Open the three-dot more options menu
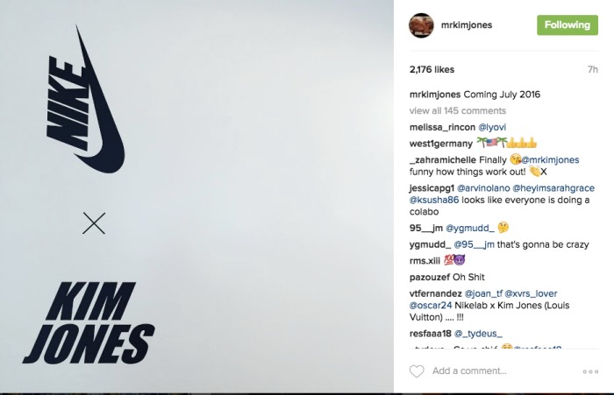 click(590, 371)
